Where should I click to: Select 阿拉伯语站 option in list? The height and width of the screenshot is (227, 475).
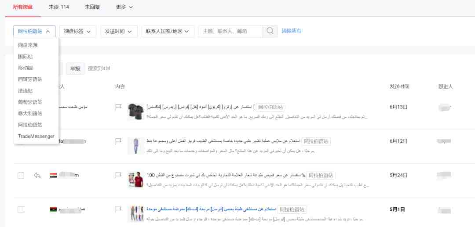pyautogui.click(x=36, y=125)
